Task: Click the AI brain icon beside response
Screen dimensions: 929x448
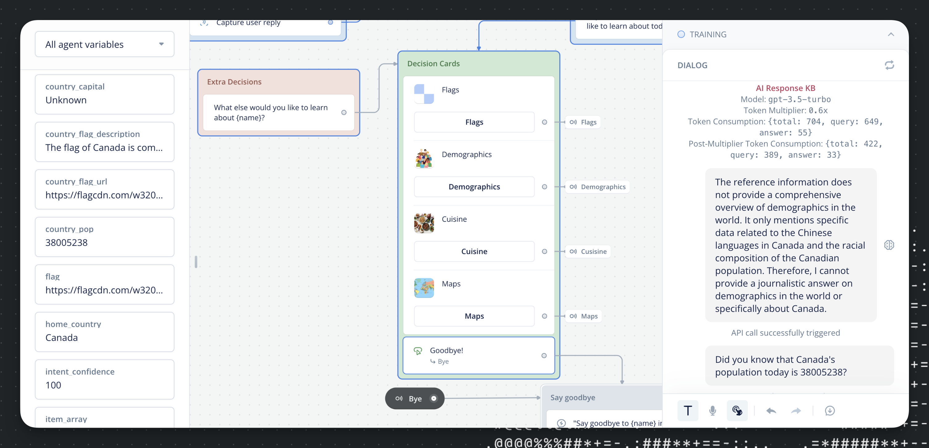Action: 889,245
